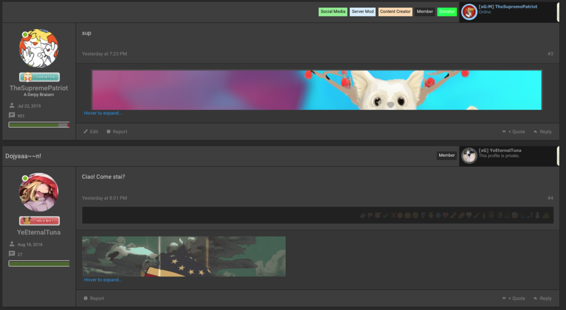Screen dimensions: 566x310
Task: Click the beer mug rating icon
Action: [x=514, y=216]
